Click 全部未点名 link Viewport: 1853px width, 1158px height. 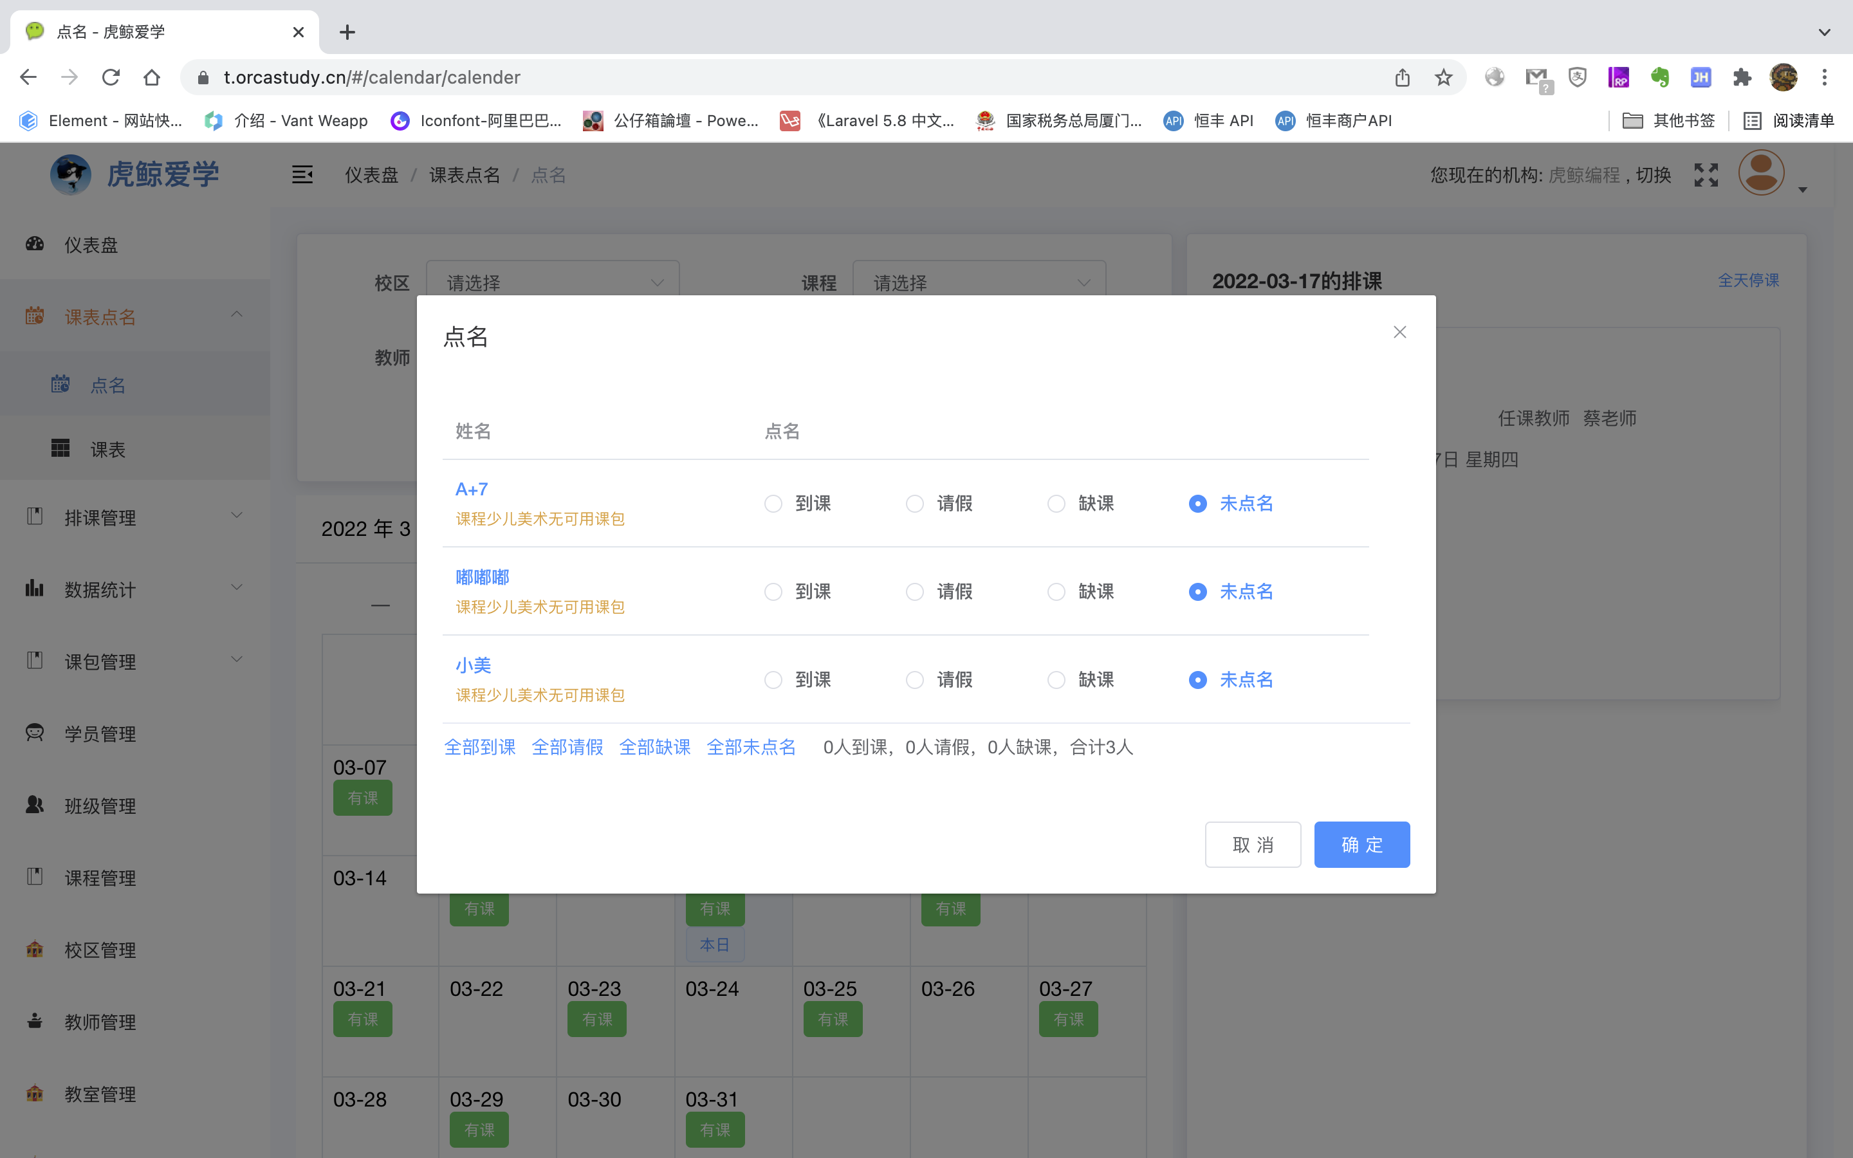pyautogui.click(x=751, y=747)
